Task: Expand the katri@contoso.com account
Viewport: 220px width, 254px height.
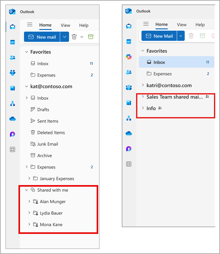Action: 143,85
